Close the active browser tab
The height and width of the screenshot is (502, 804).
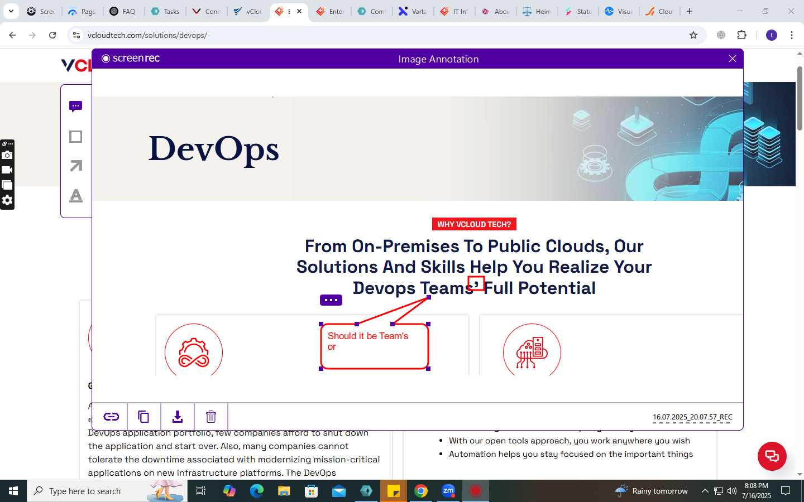coord(299,11)
